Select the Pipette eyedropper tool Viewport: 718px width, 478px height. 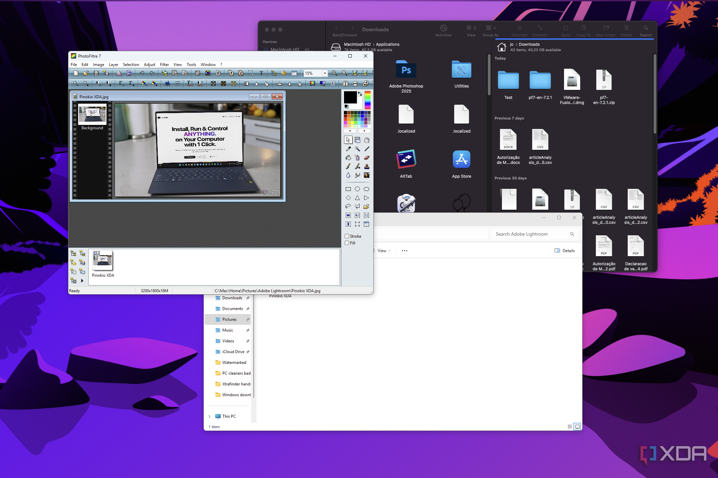pyautogui.click(x=348, y=149)
